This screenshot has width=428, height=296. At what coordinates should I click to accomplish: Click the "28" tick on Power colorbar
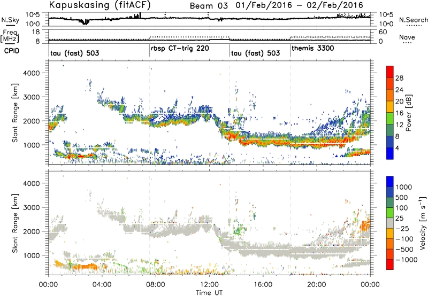click(x=399, y=78)
